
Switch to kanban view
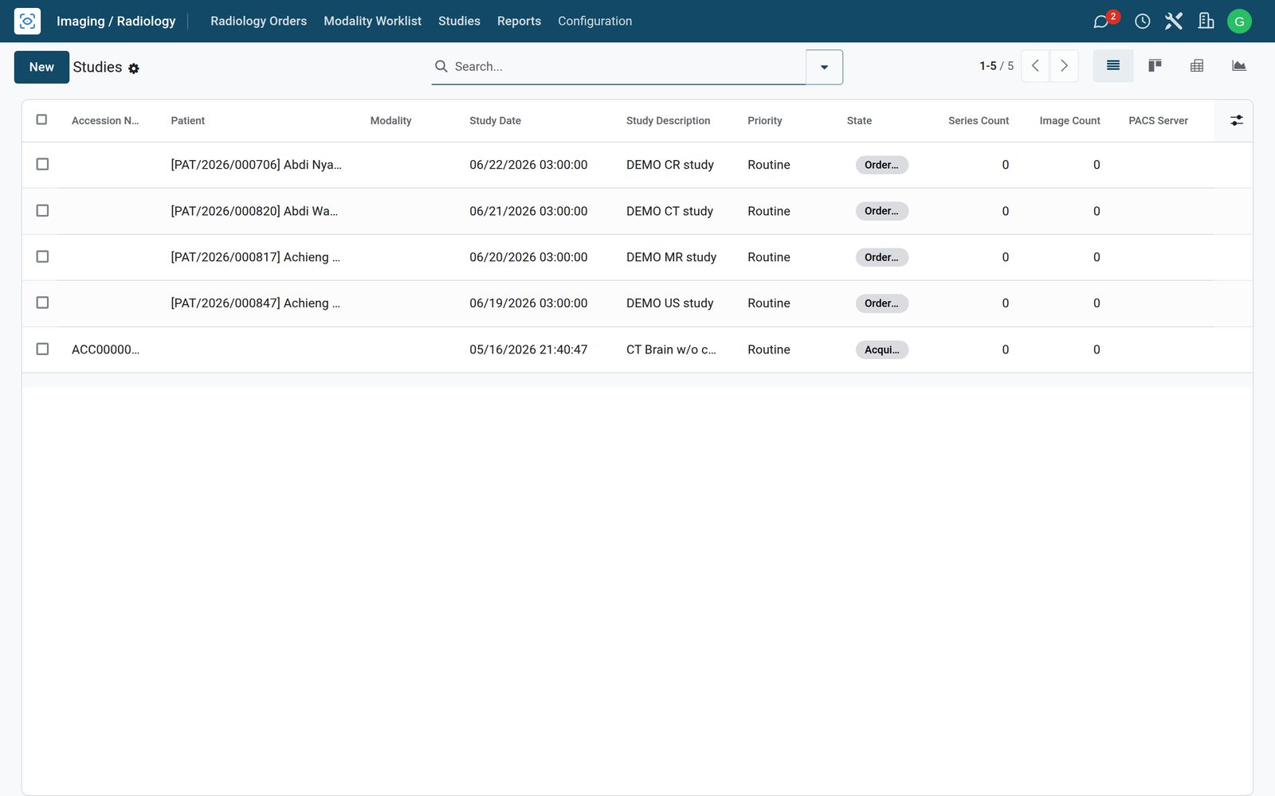click(x=1155, y=66)
